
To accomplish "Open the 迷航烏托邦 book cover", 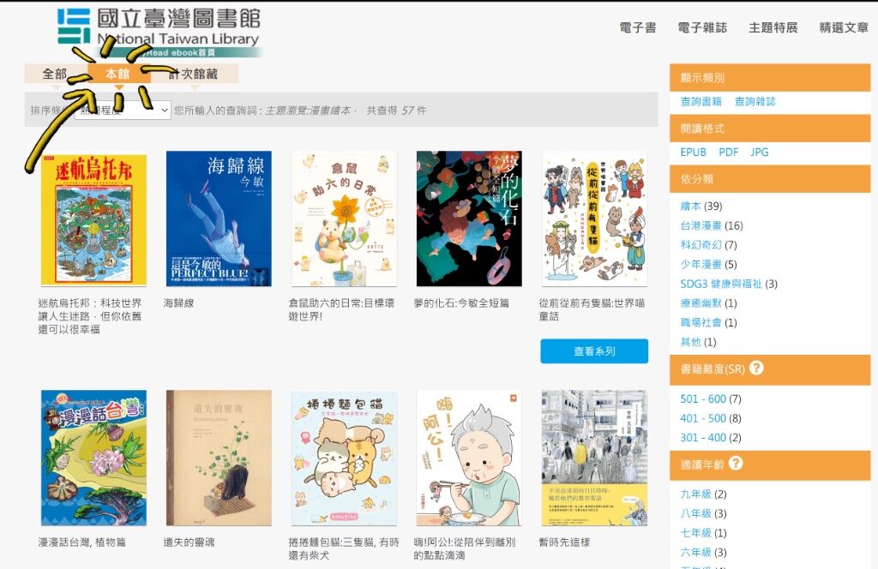I will coord(93,219).
